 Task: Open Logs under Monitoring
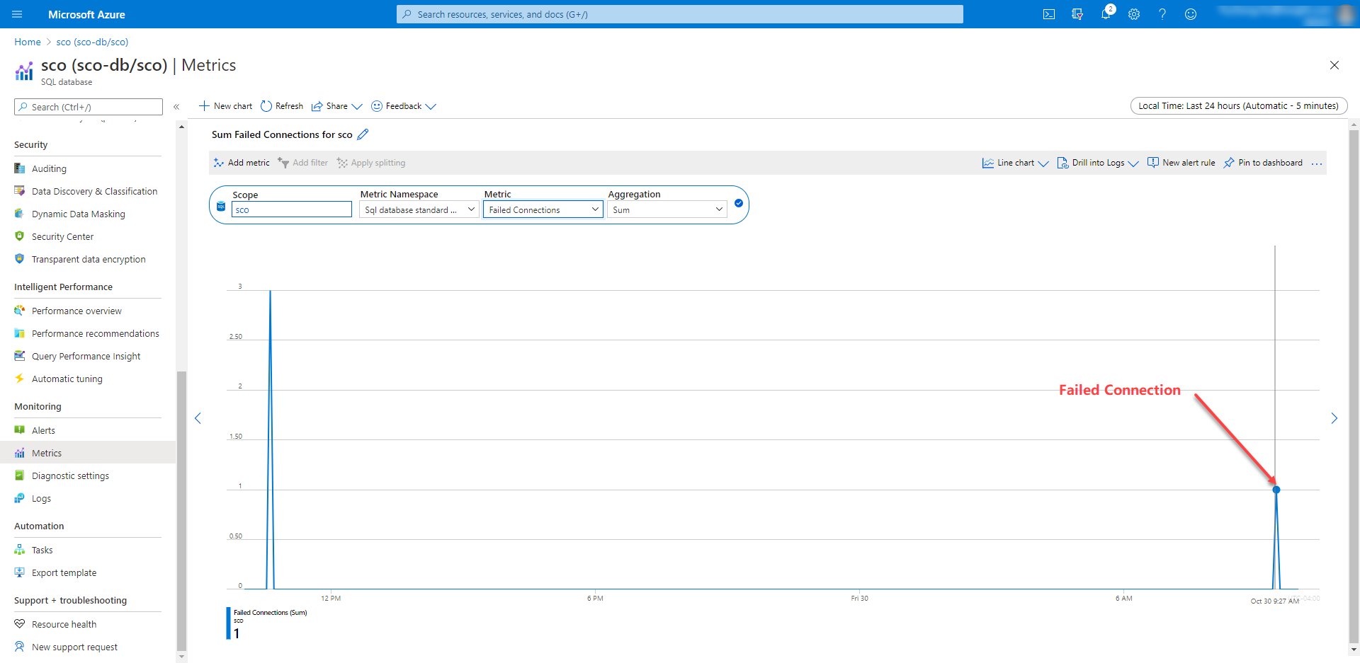pos(41,498)
